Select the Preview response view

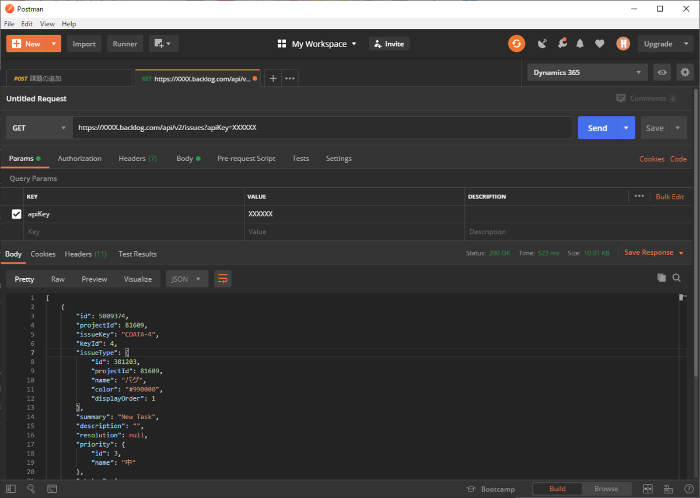tap(94, 279)
